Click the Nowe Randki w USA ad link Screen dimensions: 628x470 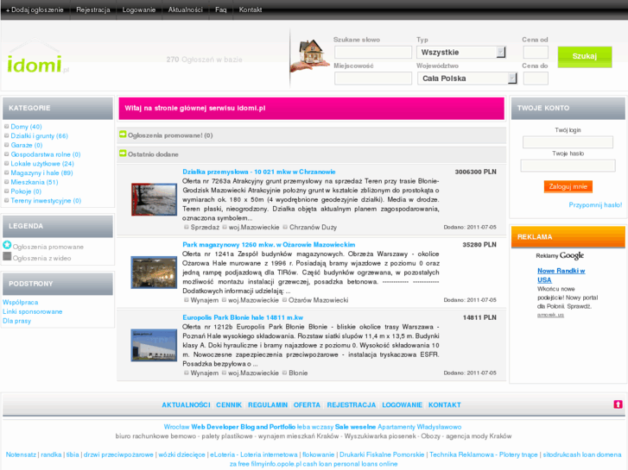pos(561,275)
